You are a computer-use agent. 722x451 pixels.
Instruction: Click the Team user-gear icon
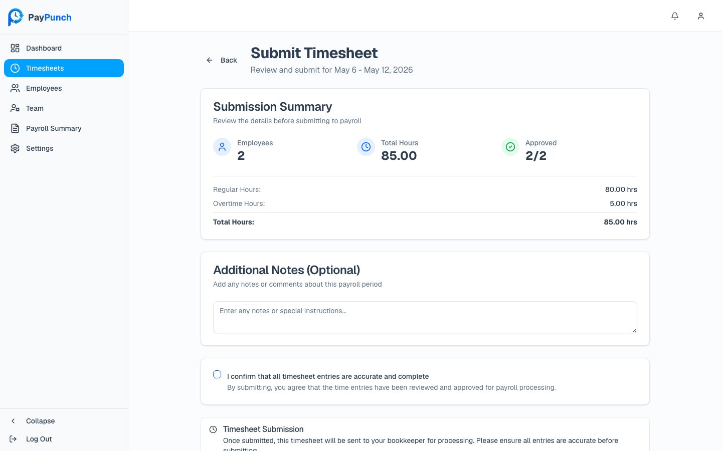click(15, 108)
